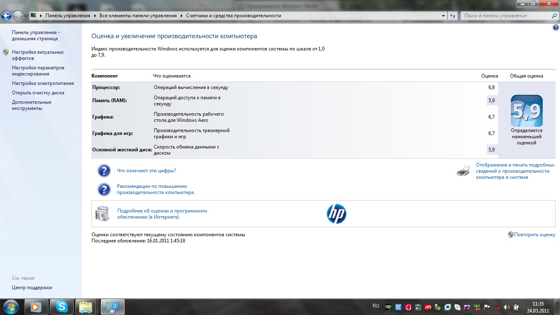Viewport: 560px width, 315px height.
Task: Open Windows Explorer from taskbar
Action: (85, 306)
